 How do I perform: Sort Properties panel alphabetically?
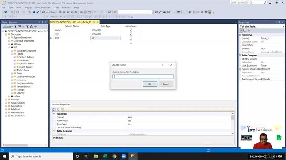point(244,31)
